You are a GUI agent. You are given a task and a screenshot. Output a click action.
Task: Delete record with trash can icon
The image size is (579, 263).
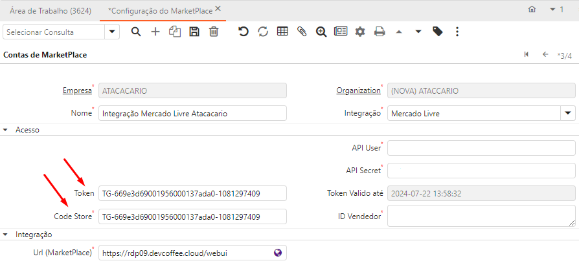click(x=213, y=32)
